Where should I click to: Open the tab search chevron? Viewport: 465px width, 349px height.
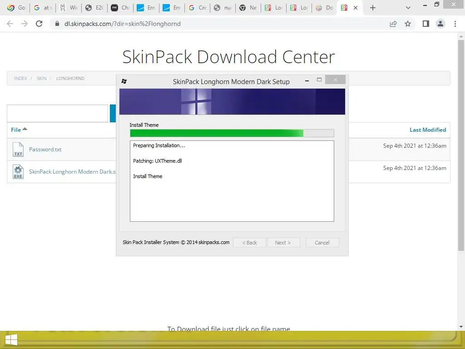[408, 8]
